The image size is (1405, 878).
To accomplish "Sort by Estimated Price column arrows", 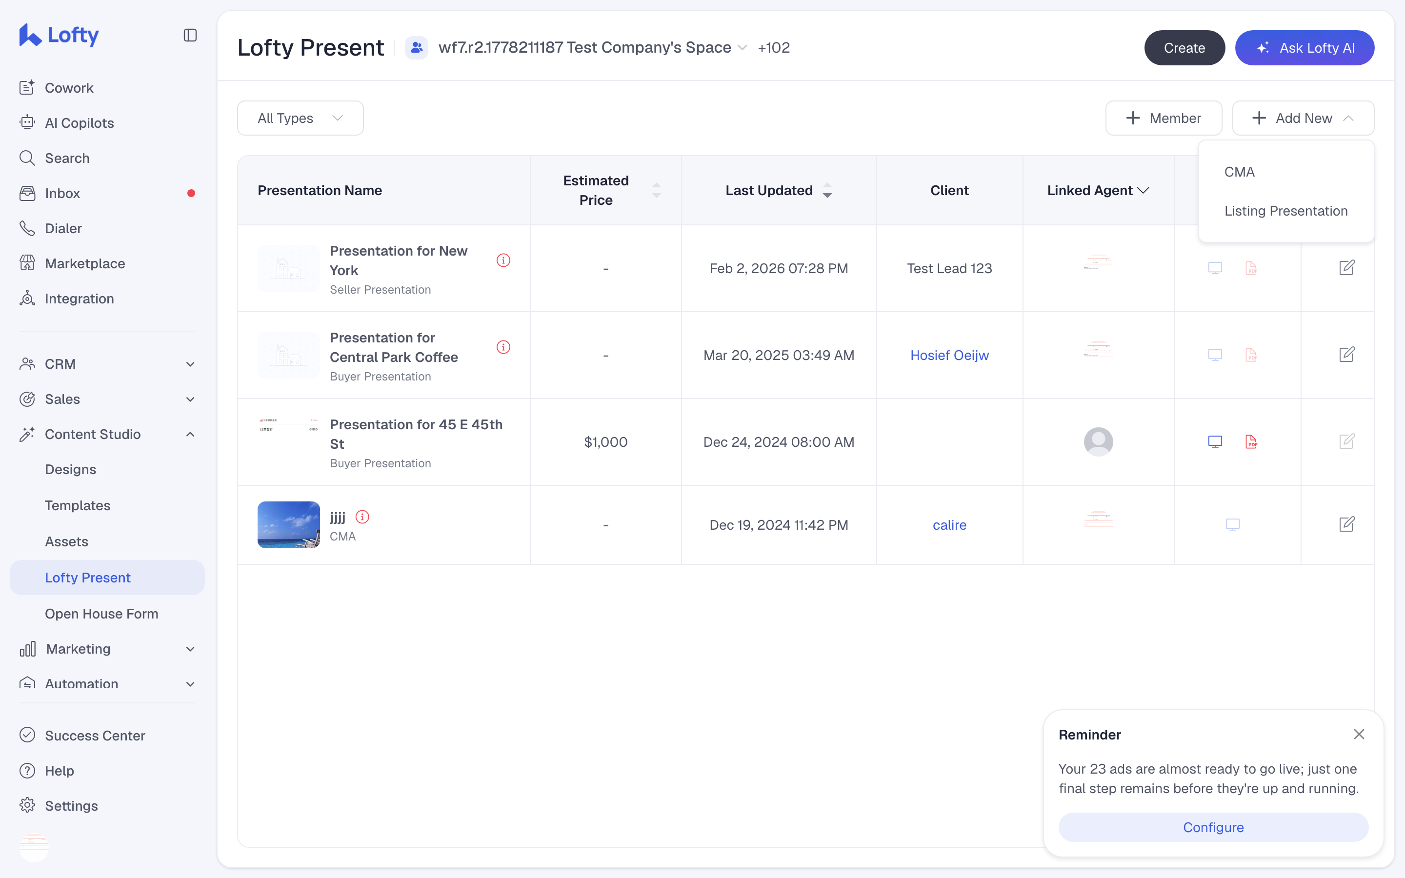I will [656, 190].
